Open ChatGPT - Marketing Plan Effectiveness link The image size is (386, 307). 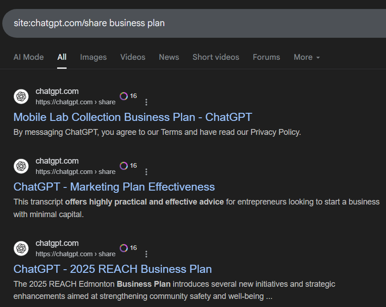[x=114, y=187]
